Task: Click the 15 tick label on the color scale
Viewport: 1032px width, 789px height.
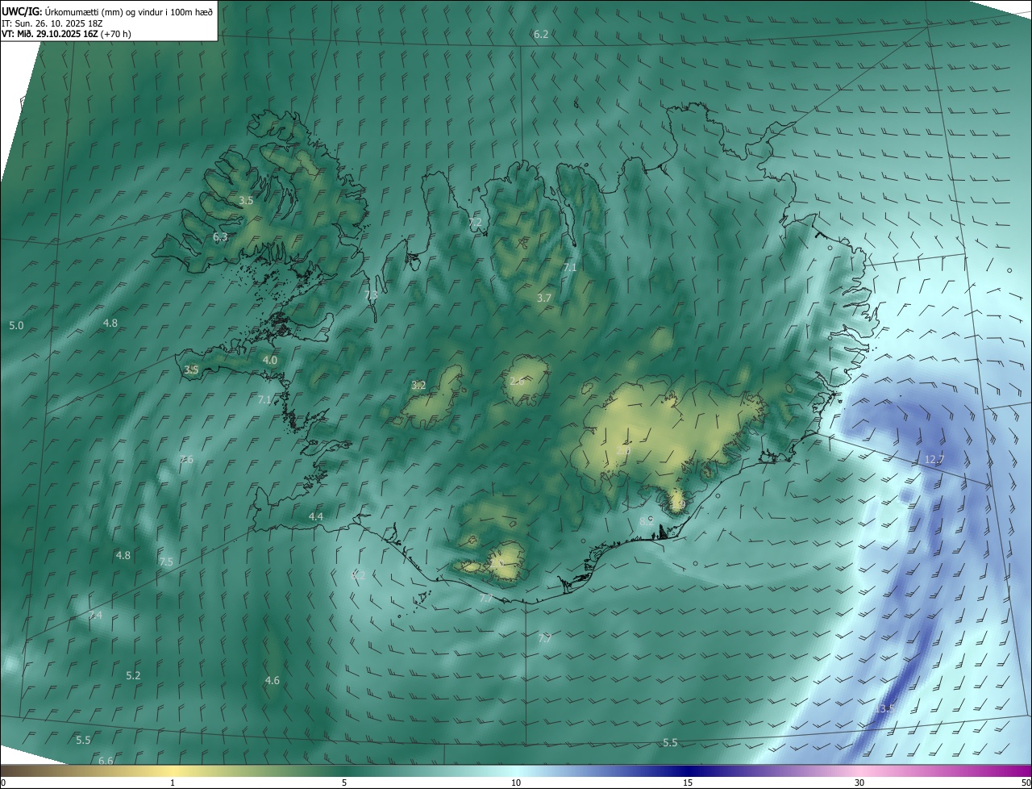Action: 688,783
